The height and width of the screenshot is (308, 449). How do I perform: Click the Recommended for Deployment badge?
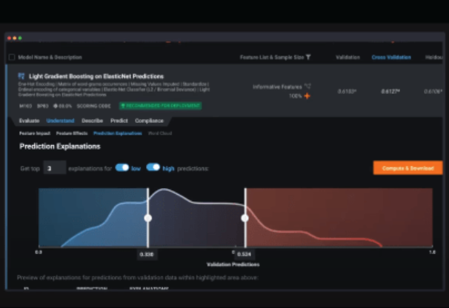[x=160, y=106]
